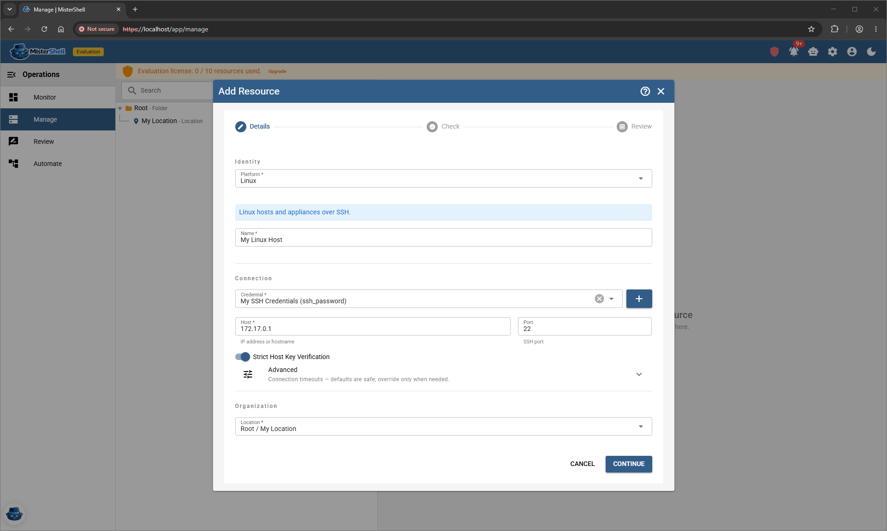Toggle Strict Host Key Verification switch
The height and width of the screenshot is (531, 887).
(x=243, y=357)
